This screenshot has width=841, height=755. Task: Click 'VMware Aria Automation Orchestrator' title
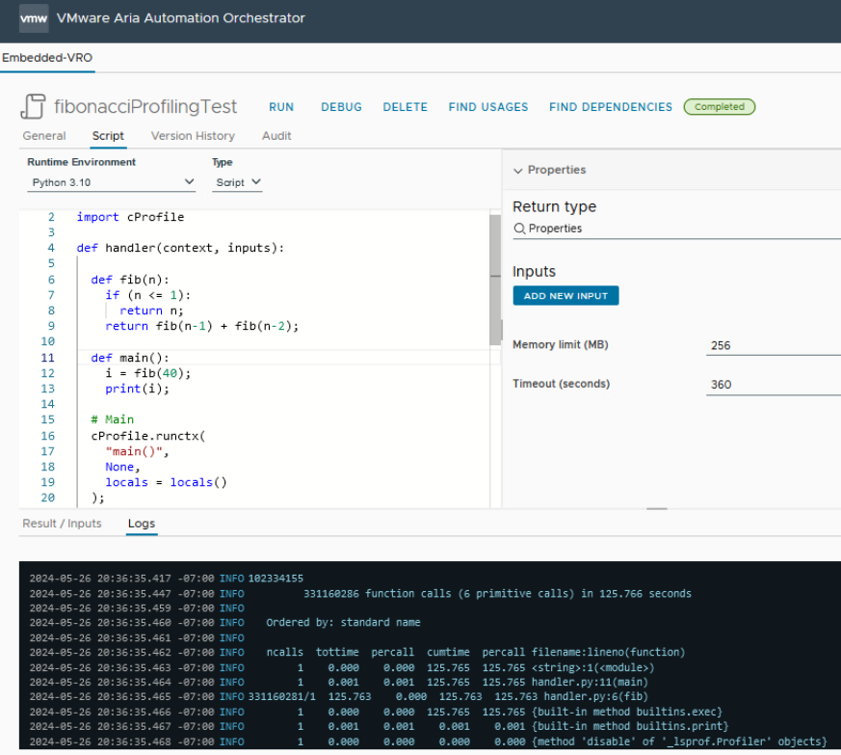click(181, 18)
